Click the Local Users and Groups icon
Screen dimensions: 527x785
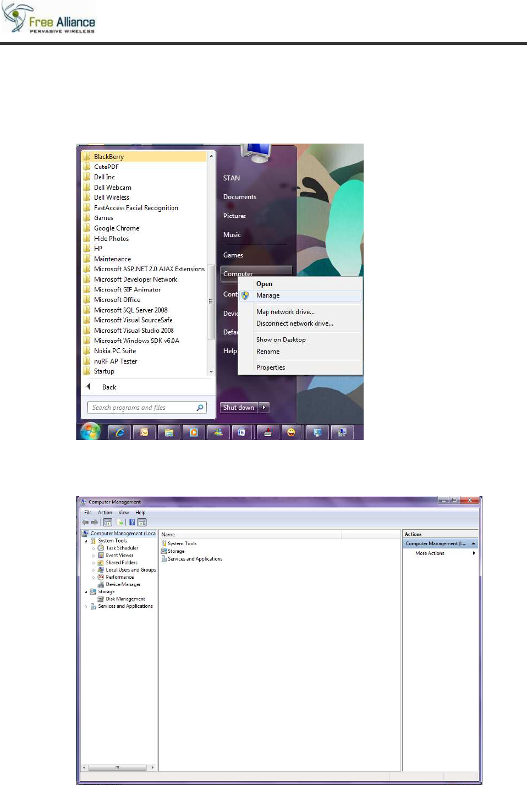(x=101, y=570)
